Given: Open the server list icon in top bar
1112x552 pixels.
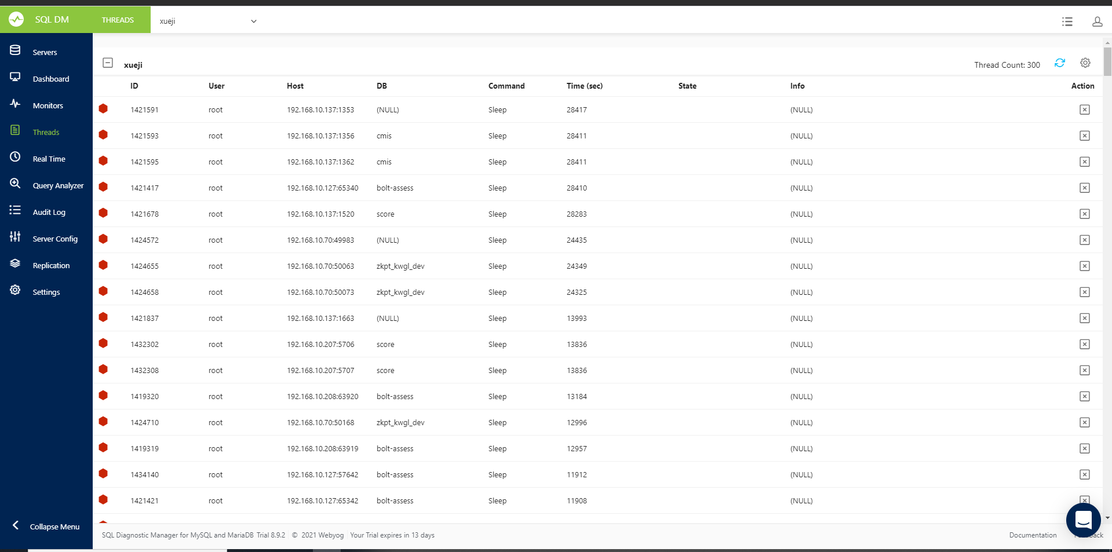Looking at the screenshot, I should pyautogui.click(x=1067, y=21).
